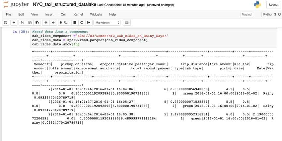Open the Widgets menu
The width and height of the screenshot is (282, 141).
pos(96,14)
